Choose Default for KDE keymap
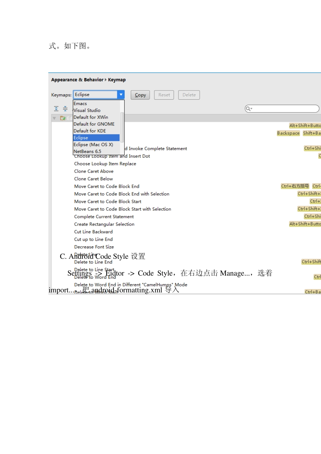This screenshot has height=454, width=321. tap(96, 131)
